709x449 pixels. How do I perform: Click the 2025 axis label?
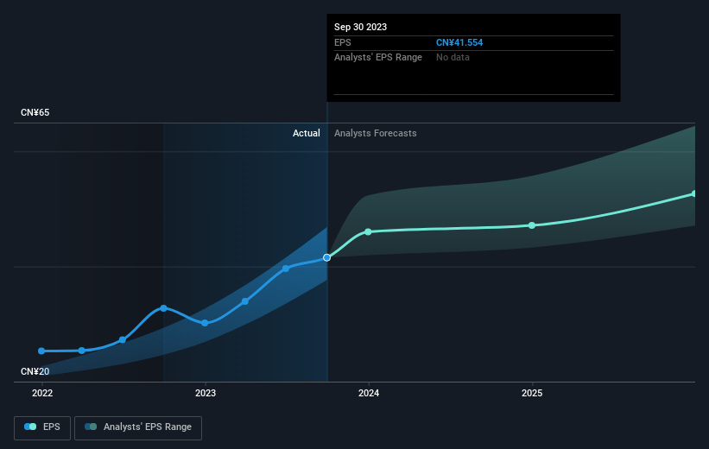(532, 394)
